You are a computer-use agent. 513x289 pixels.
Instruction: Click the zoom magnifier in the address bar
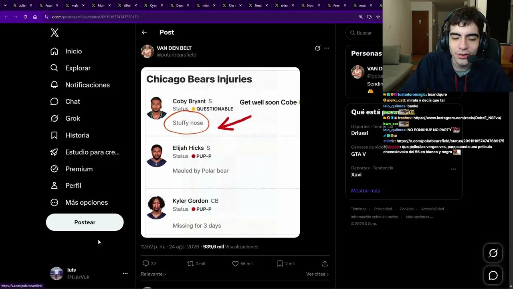click(x=361, y=17)
